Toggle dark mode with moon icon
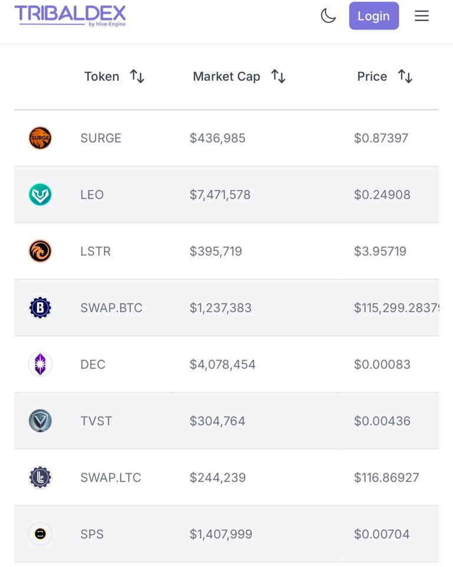This screenshot has height=567, width=453. pyautogui.click(x=328, y=16)
